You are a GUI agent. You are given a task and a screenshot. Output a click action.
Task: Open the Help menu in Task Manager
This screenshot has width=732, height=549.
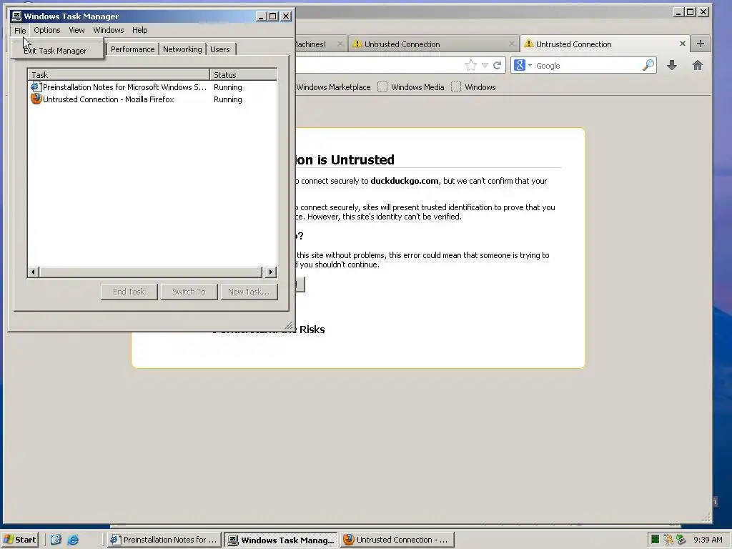click(139, 30)
